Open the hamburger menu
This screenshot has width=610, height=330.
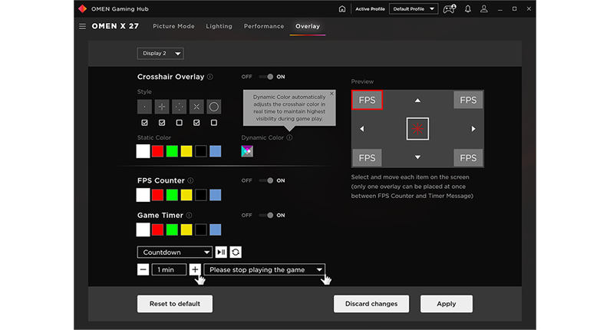click(x=82, y=26)
